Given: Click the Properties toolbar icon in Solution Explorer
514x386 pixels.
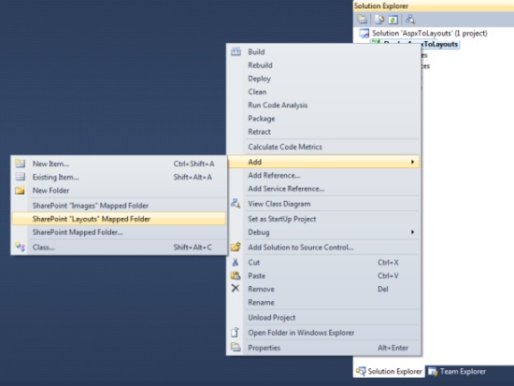Looking at the screenshot, I should point(362,20).
